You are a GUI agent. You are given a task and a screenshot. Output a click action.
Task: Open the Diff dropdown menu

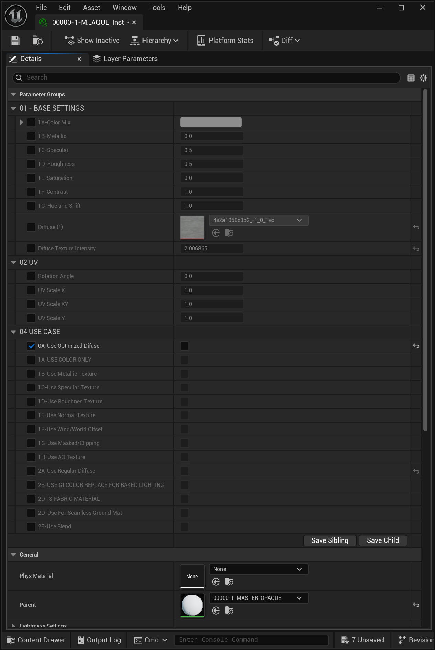tap(284, 41)
